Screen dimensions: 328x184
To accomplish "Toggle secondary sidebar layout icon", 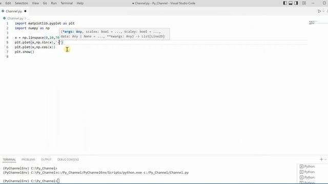I will pos(296,3).
